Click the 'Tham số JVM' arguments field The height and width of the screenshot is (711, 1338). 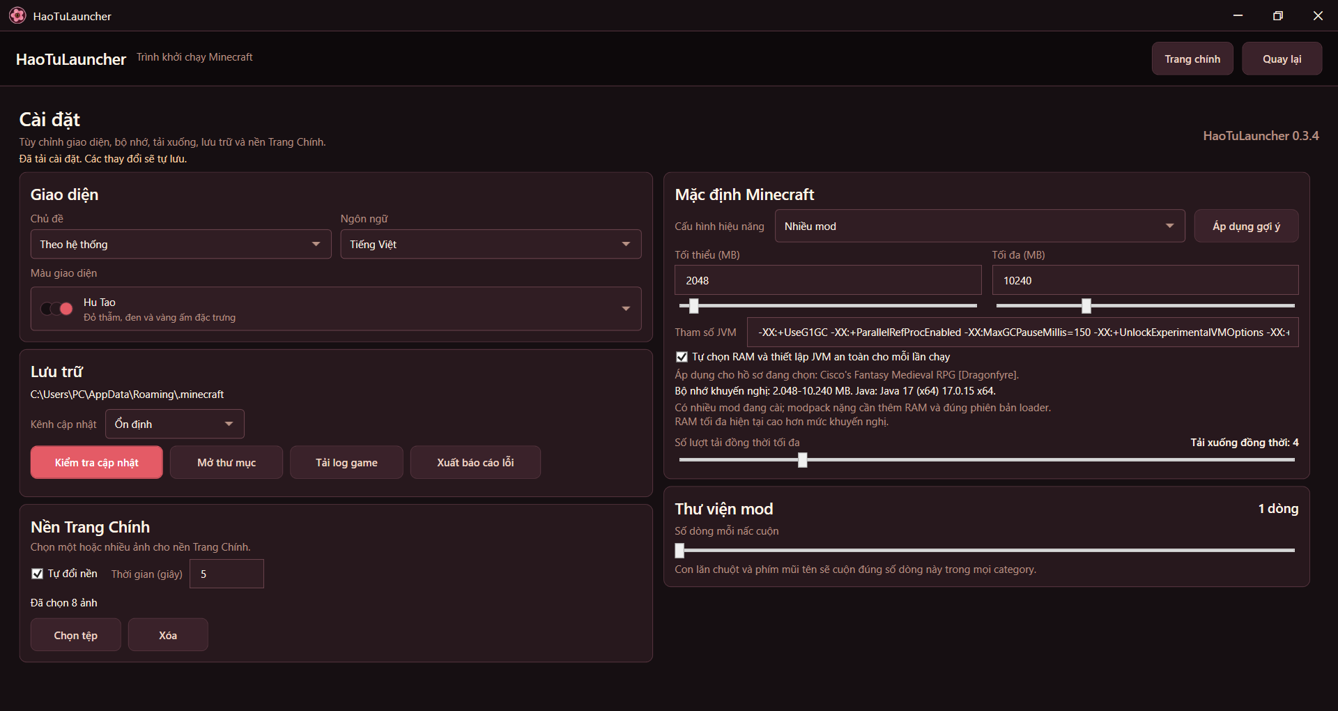coord(1022,332)
